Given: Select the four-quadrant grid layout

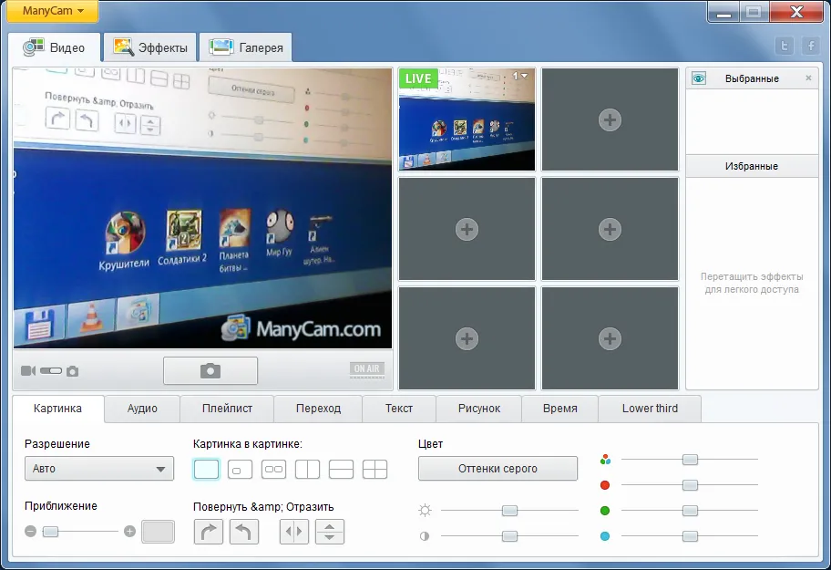Looking at the screenshot, I should pos(374,470).
